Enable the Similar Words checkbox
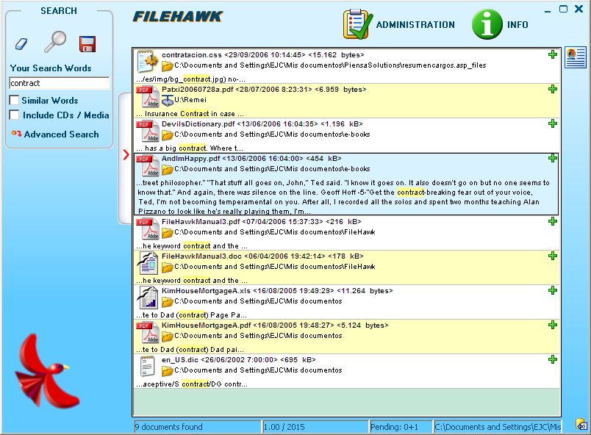 click(x=14, y=100)
